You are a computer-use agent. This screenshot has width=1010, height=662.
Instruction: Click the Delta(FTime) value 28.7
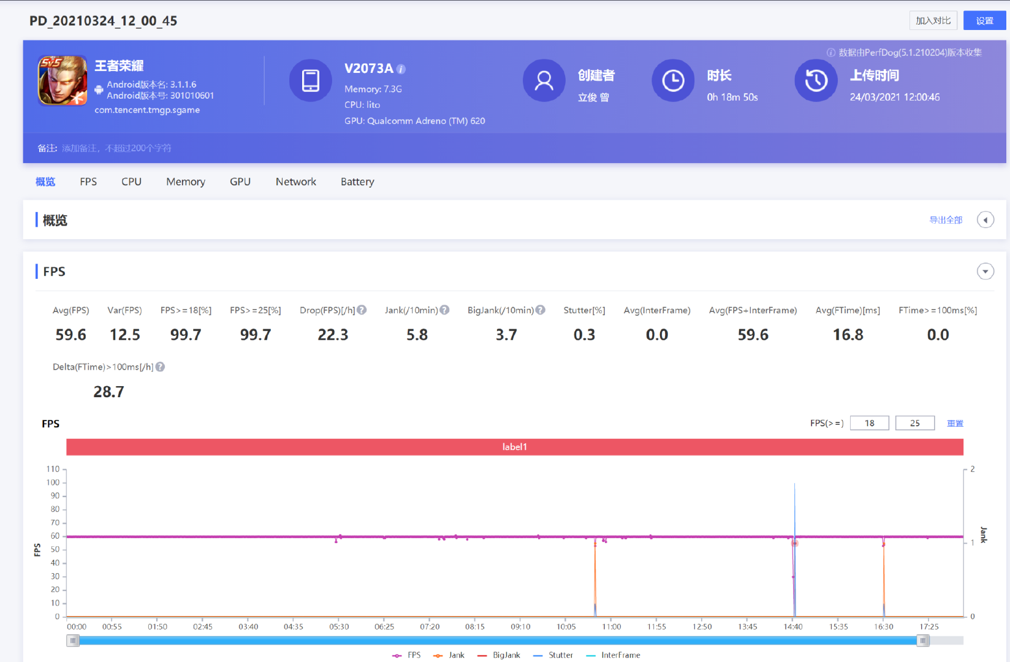108,392
